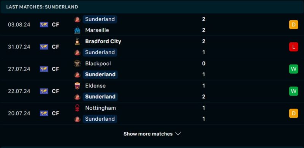
Task: Click Sunderland crest in the 03.08.24 match
Action: pyautogui.click(x=77, y=19)
